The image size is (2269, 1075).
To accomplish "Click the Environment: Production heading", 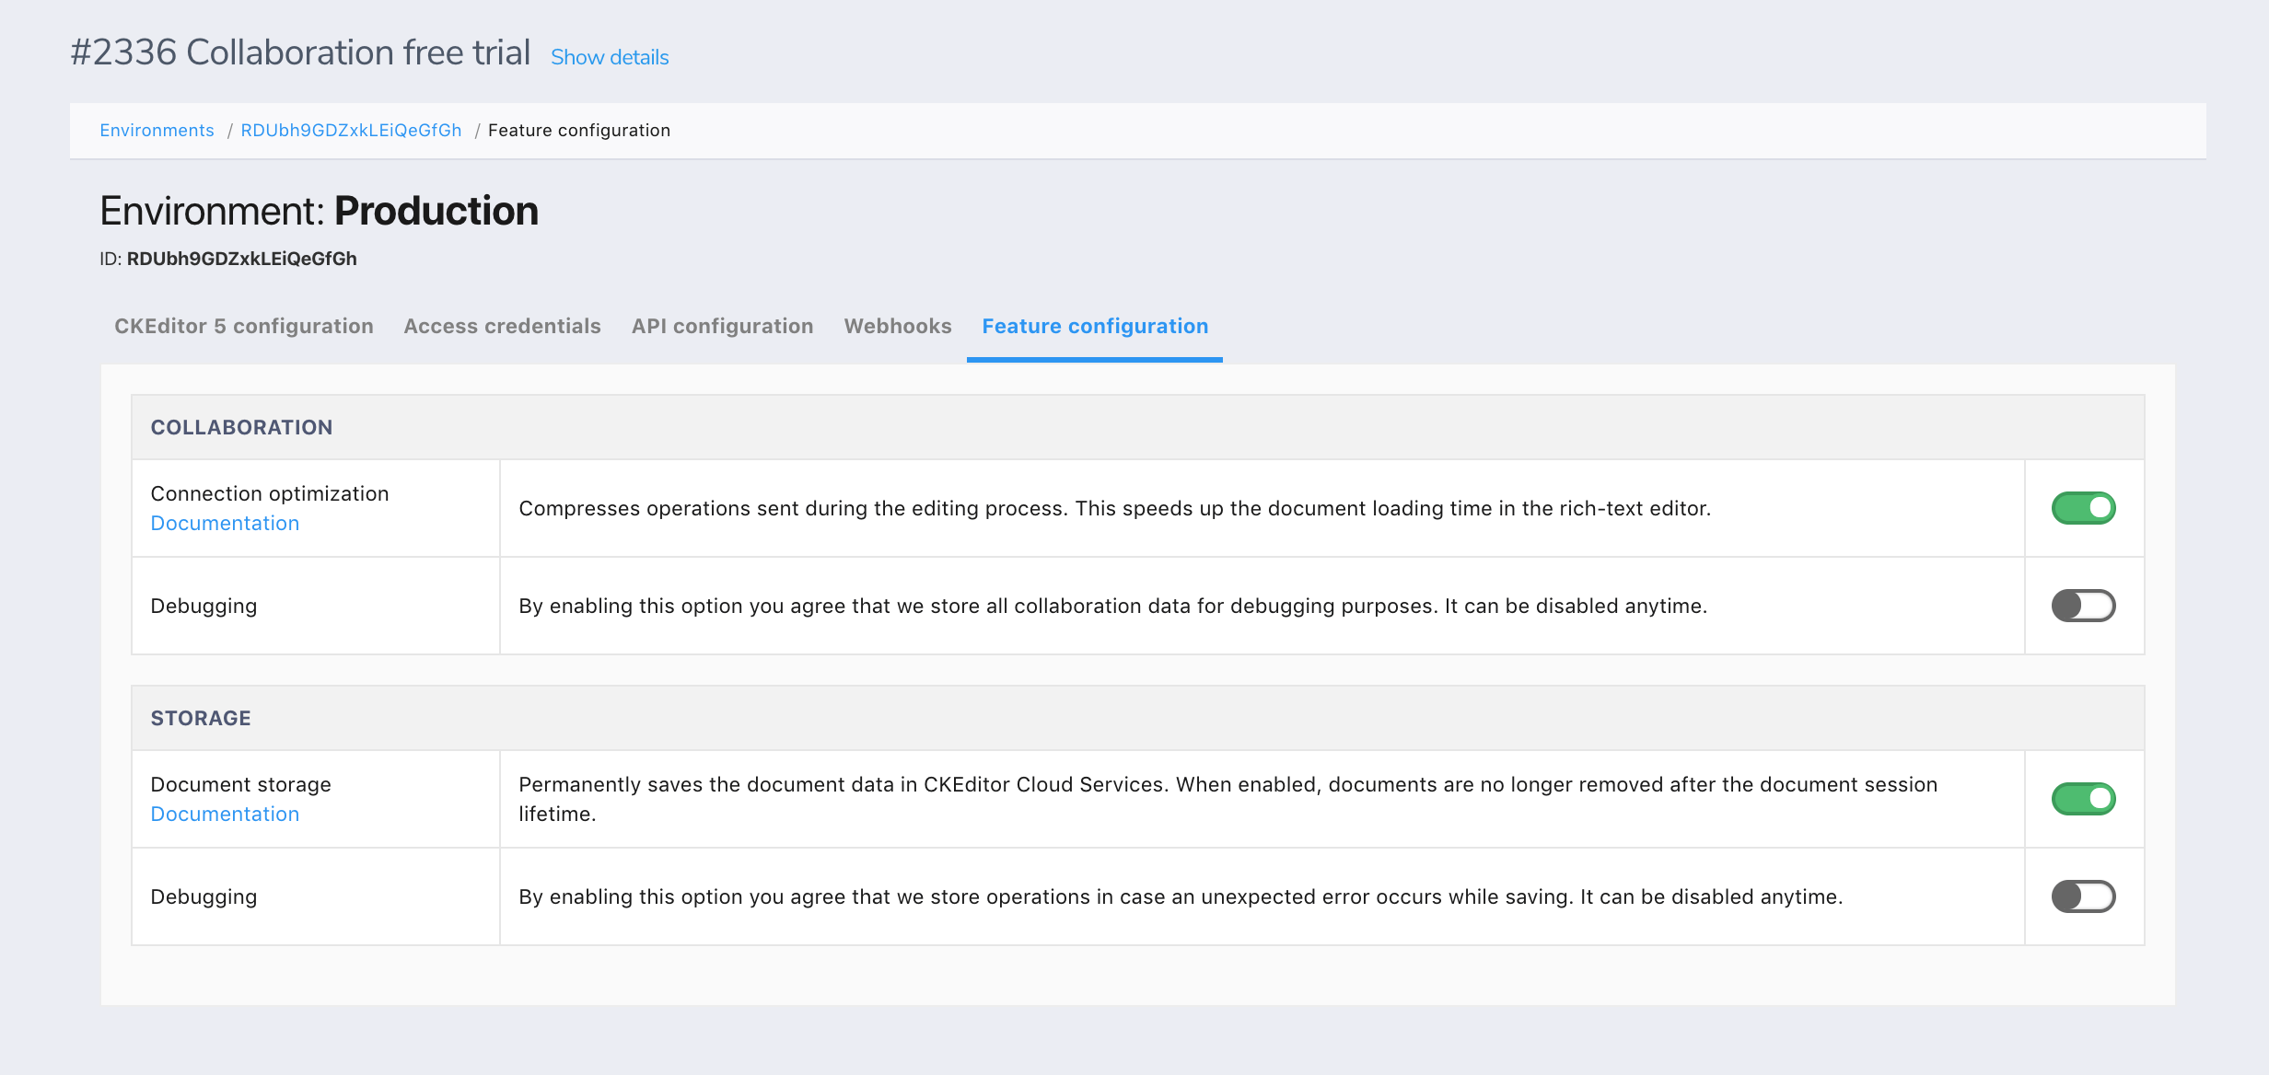I will click(319, 212).
